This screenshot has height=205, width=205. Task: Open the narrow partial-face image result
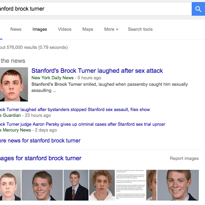(x=151, y=185)
